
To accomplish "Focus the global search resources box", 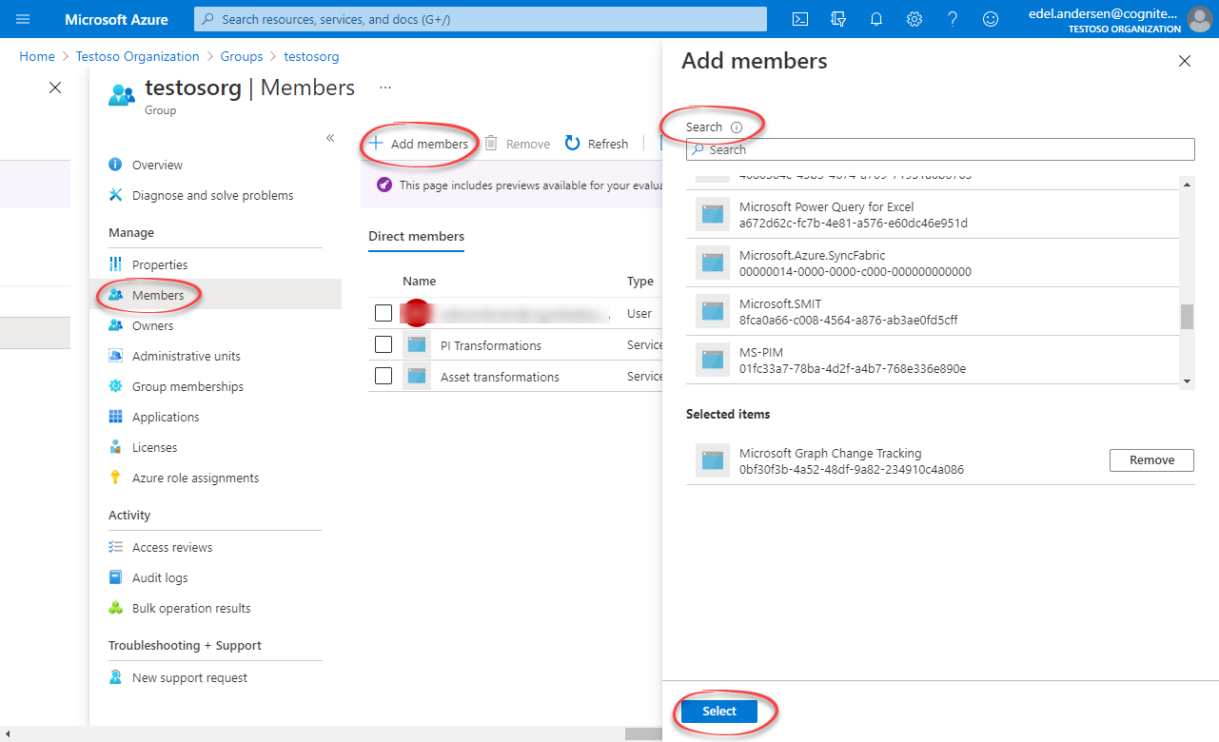I will (x=481, y=19).
